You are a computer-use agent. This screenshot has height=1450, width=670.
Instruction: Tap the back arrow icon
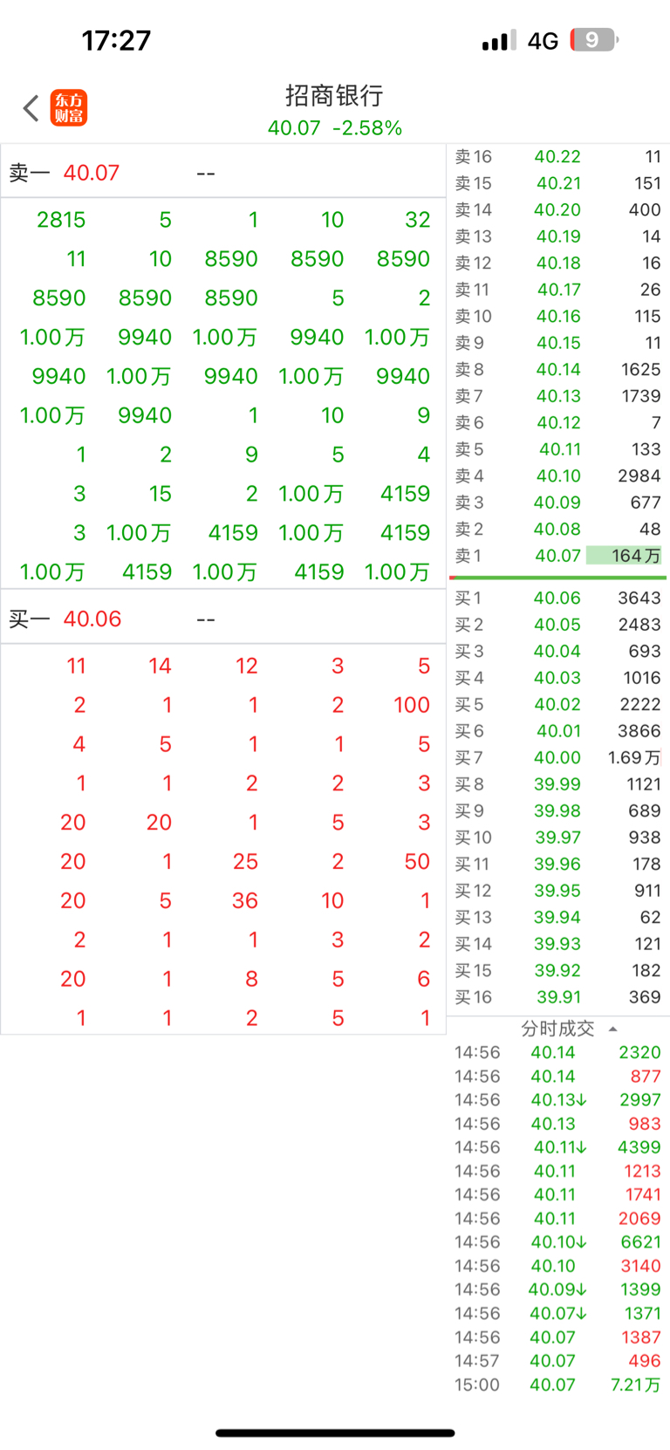pos(31,108)
